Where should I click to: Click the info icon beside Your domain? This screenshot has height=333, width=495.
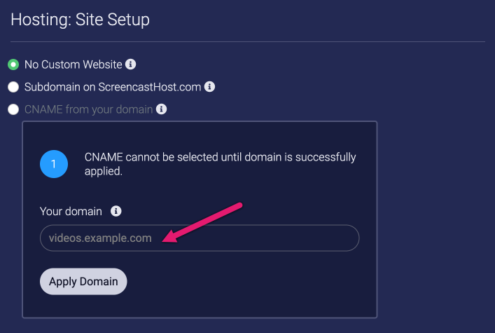(116, 211)
